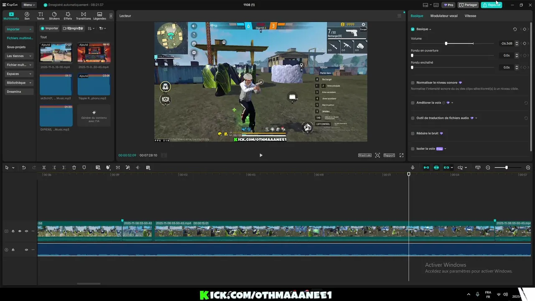The width and height of the screenshot is (535, 301).
Task: Open selection tool dropdown arrow
Action: coord(13,168)
